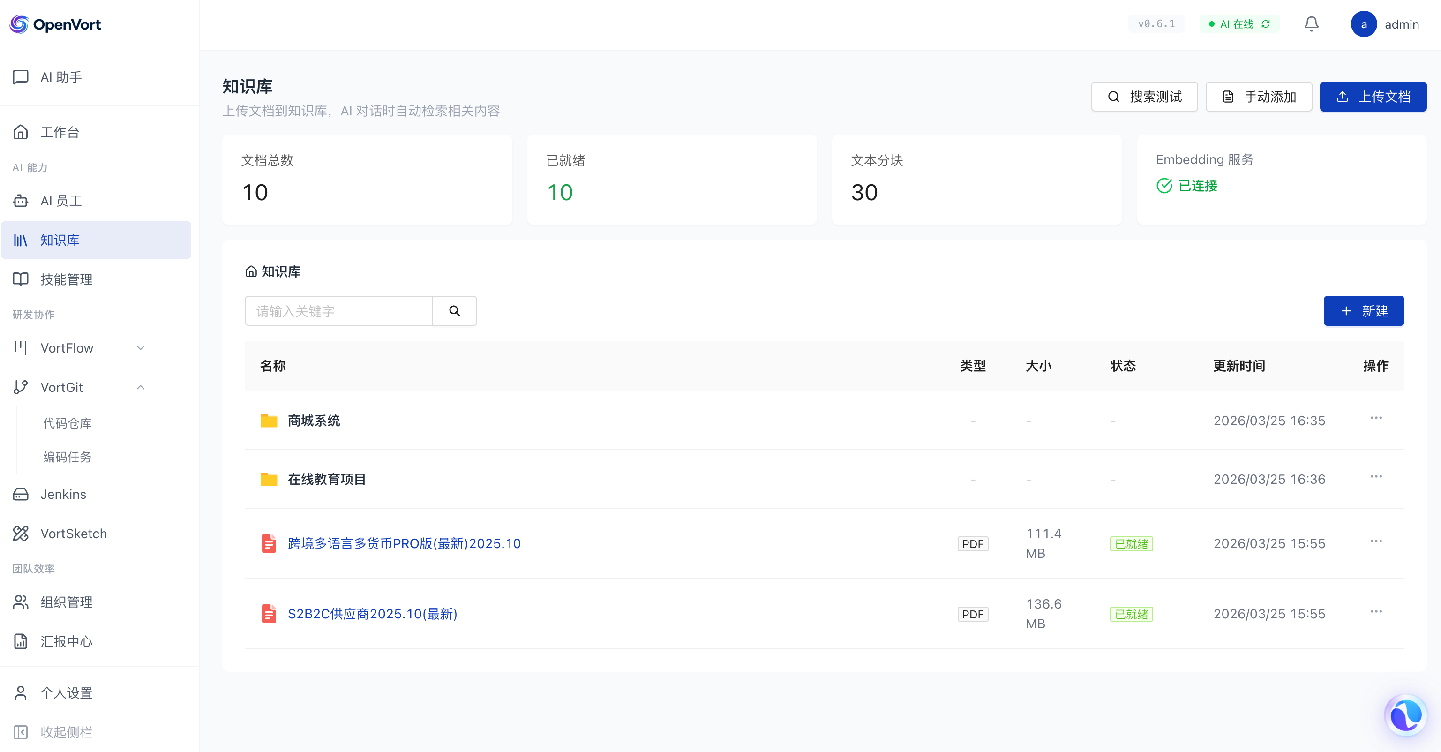Viewport: 1441px width, 752px height.
Task: Focus the 请输入关键字 search field
Action: pyautogui.click(x=338, y=311)
